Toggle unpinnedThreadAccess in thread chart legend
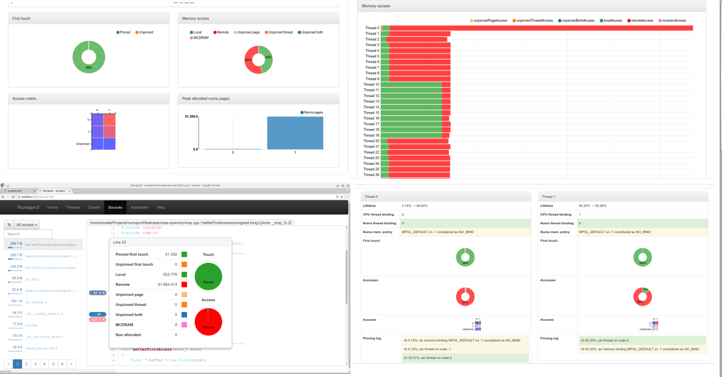Viewport: 722px width, 377px height. click(532, 20)
